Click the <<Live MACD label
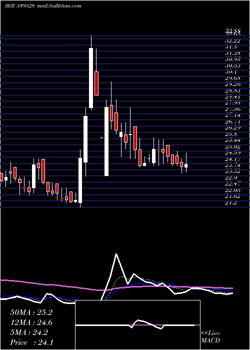The image size is (250, 350). pos(210,337)
